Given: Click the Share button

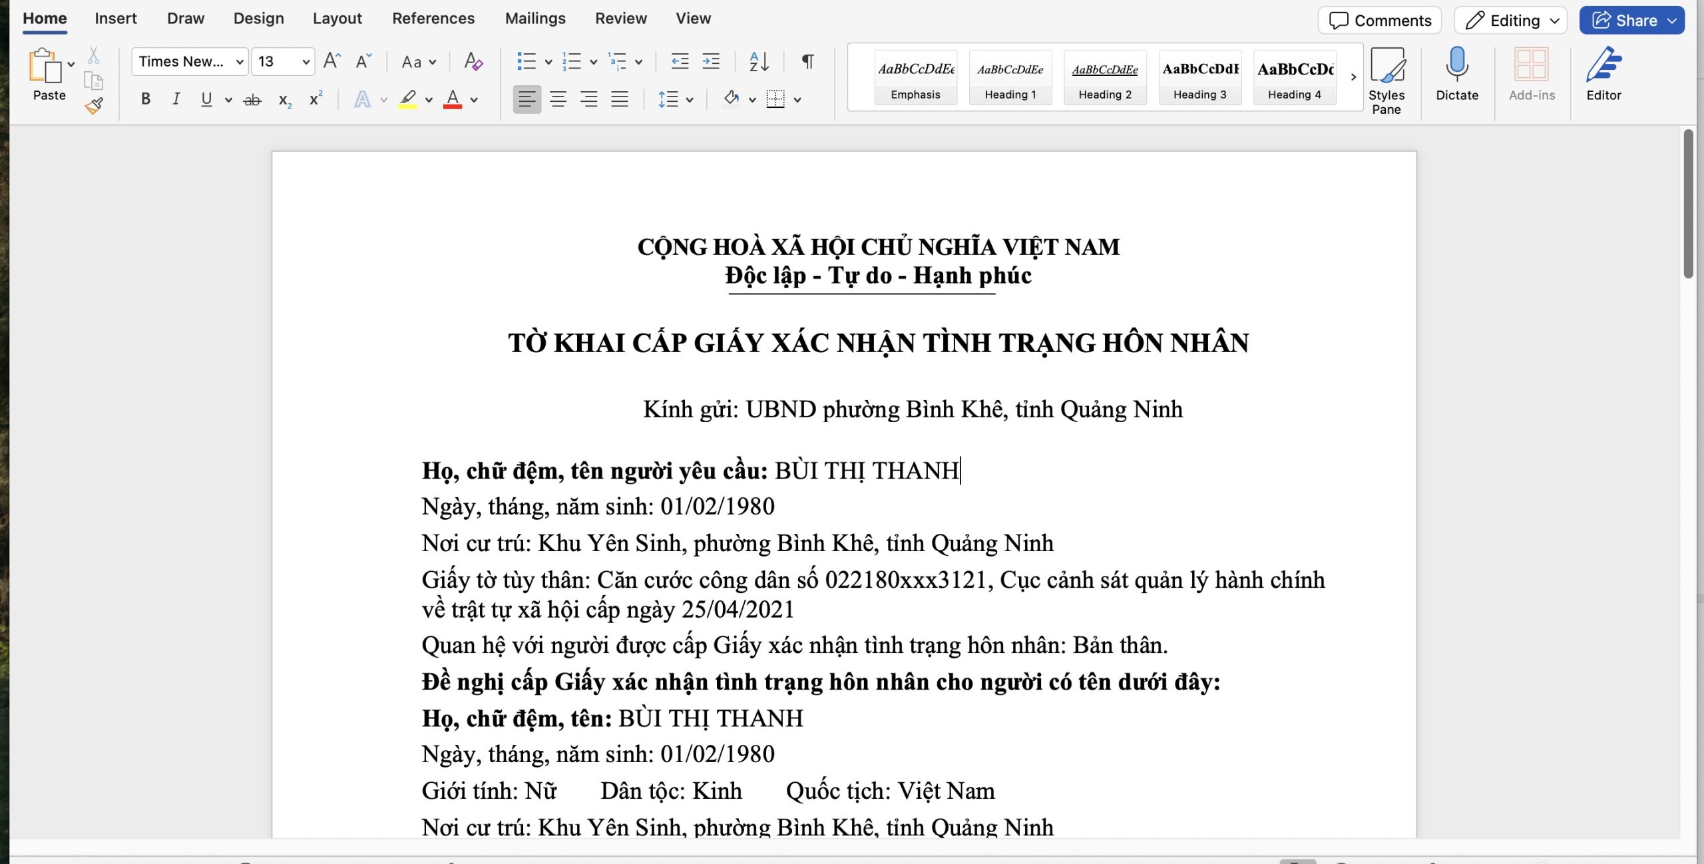Looking at the screenshot, I should pyautogui.click(x=1624, y=21).
